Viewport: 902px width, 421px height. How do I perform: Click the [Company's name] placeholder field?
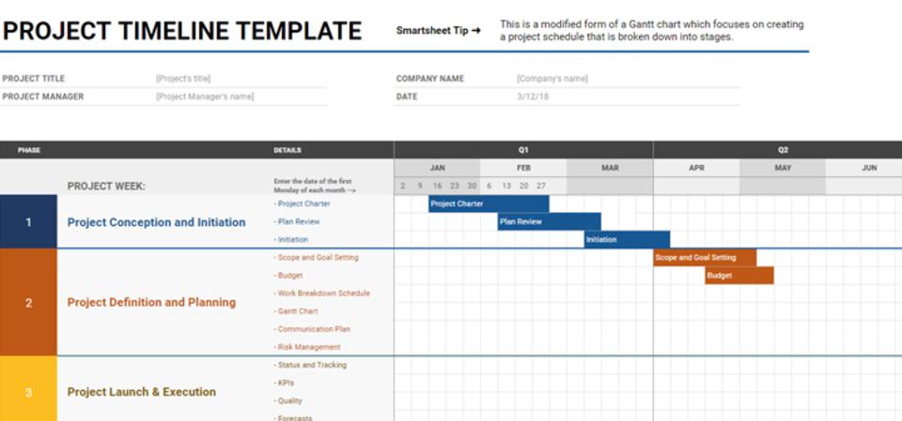pos(552,79)
